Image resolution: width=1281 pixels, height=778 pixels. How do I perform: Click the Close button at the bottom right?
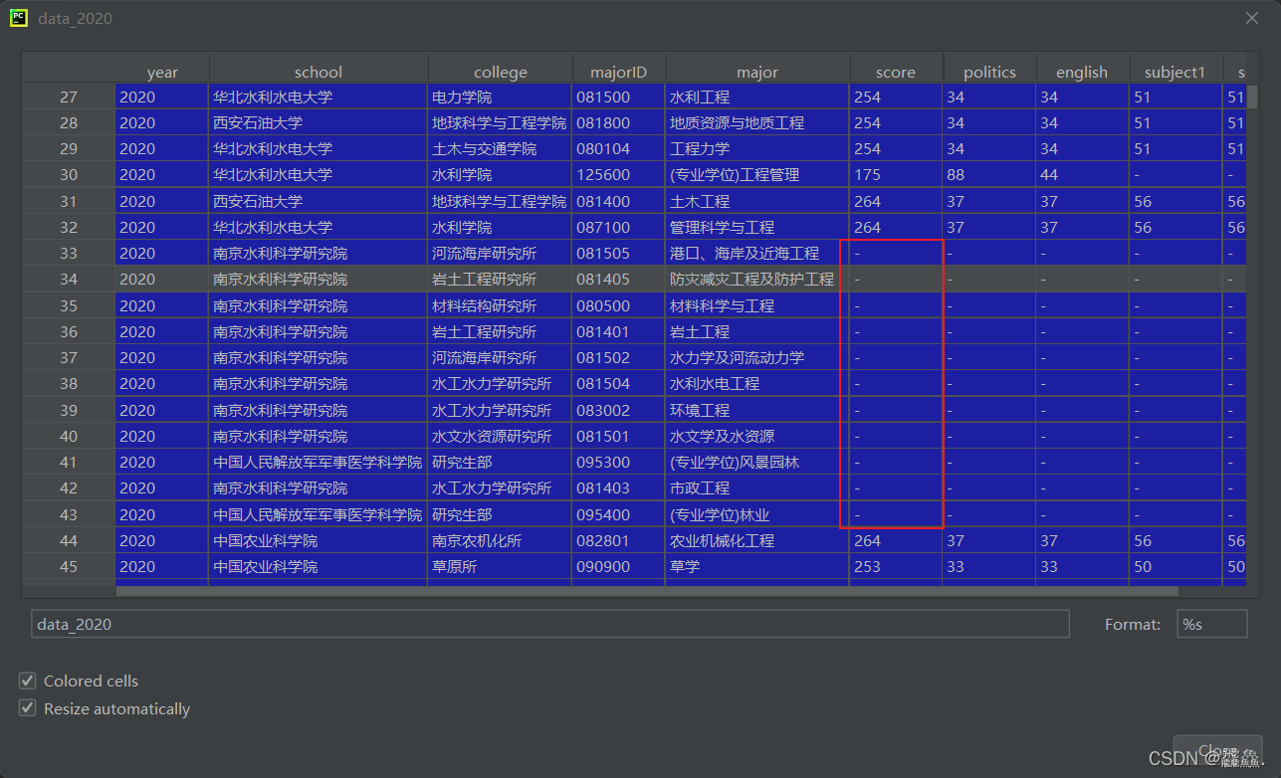1217,751
